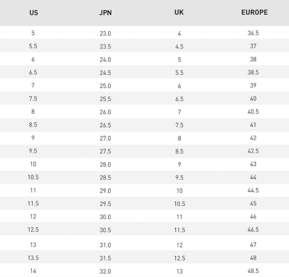
Task: Select the JPN 25.0 cell
Action: pos(105,85)
